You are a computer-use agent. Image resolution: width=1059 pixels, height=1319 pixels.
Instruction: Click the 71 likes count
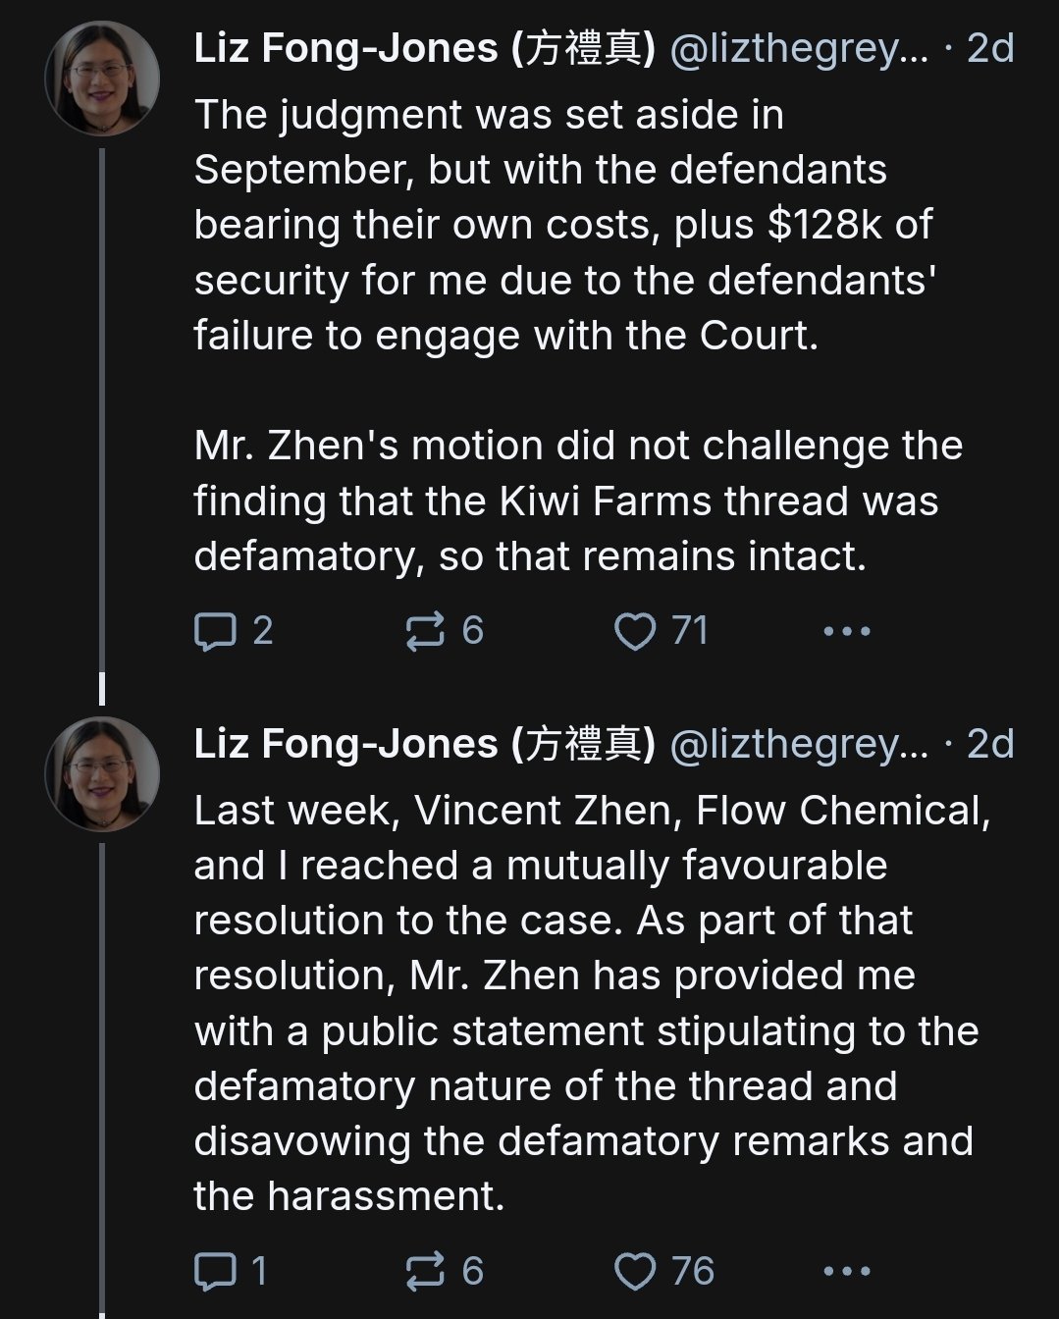pyautogui.click(x=690, y=631)
